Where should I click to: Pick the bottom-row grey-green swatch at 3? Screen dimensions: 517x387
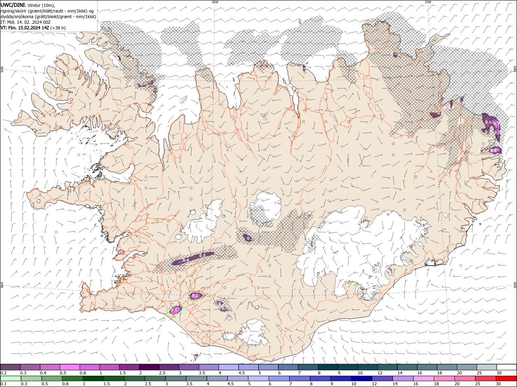pos(176,379)
